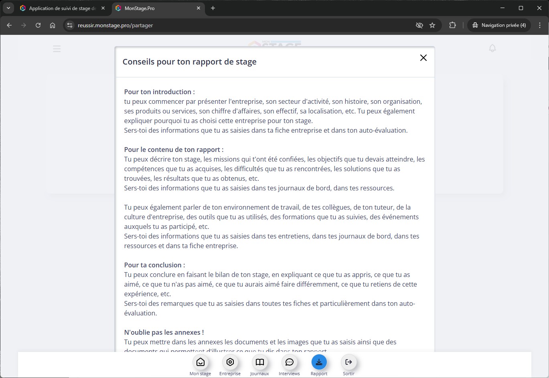Open the Journaux book icon

coord(260,362)
